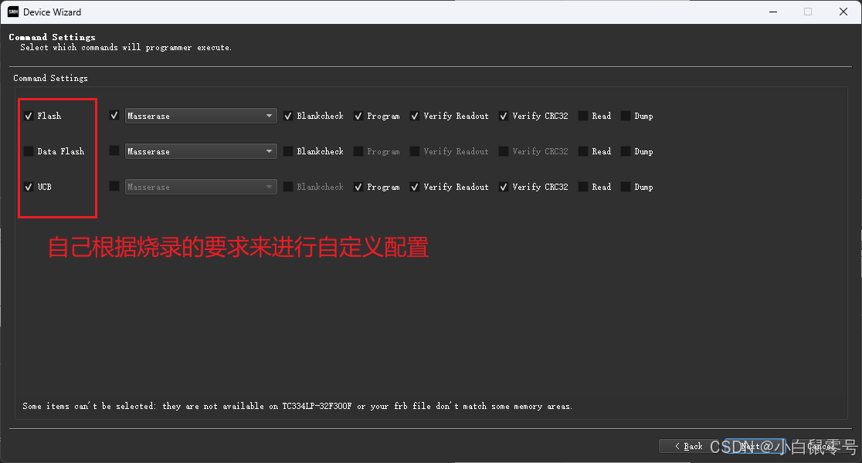Viewport: 862px width, 463px height.
Task: Enable Blankcheck in the Data Flash row
Action: (289, 150)
